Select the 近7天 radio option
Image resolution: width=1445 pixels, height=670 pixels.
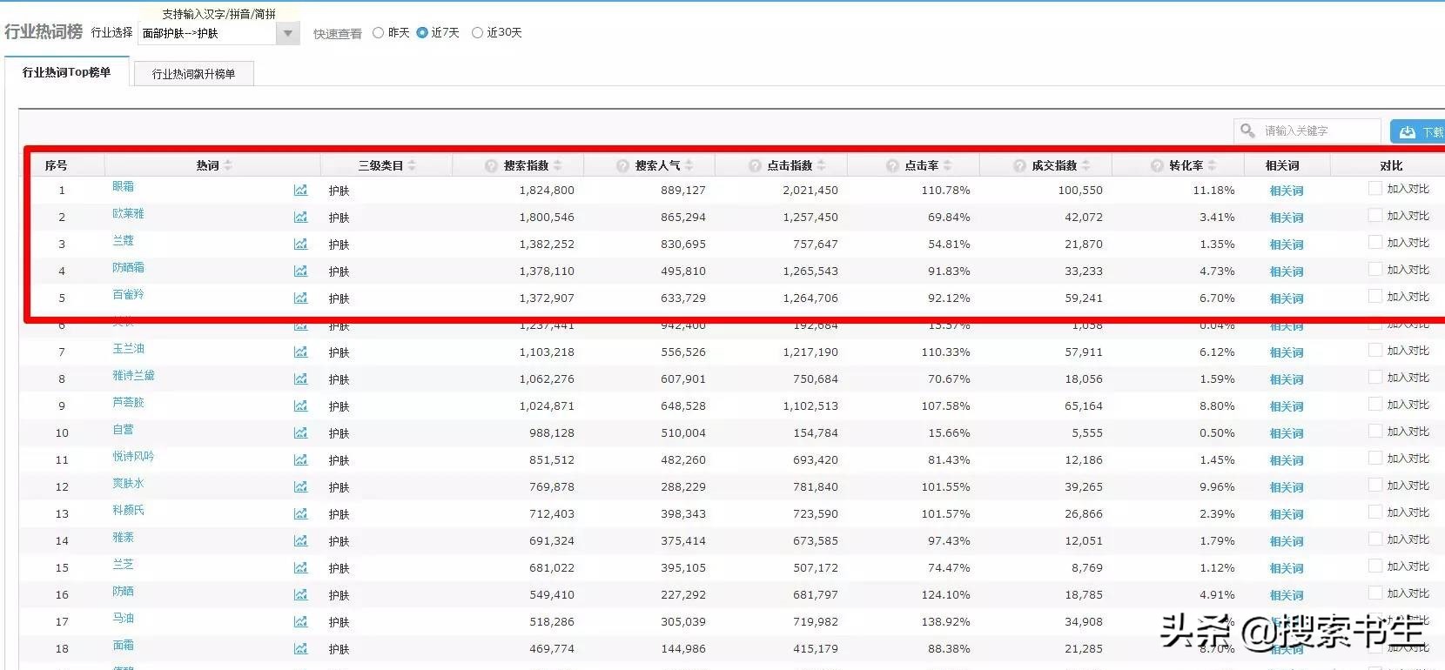point(422,32)
